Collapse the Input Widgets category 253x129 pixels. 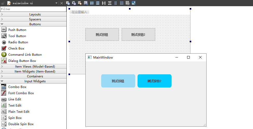[33, 81]
